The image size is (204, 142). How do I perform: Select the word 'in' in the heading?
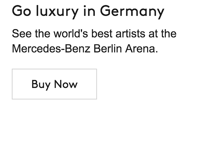(x=89, y=11)
